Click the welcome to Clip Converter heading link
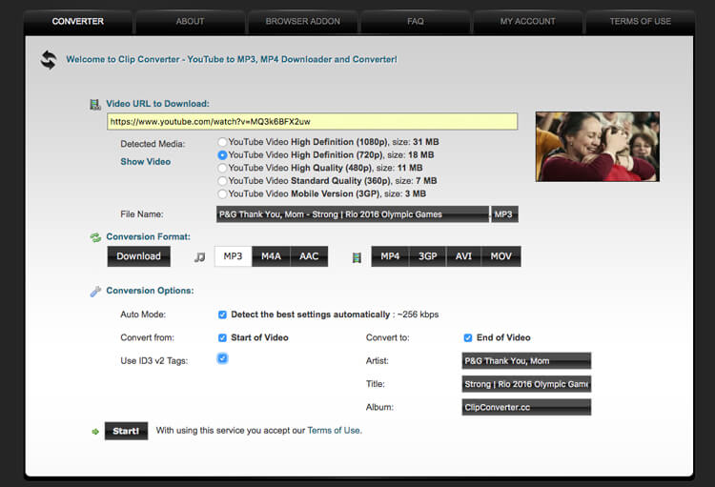The width and height of the screenshot is (715, 487). (x=232, y=60)
